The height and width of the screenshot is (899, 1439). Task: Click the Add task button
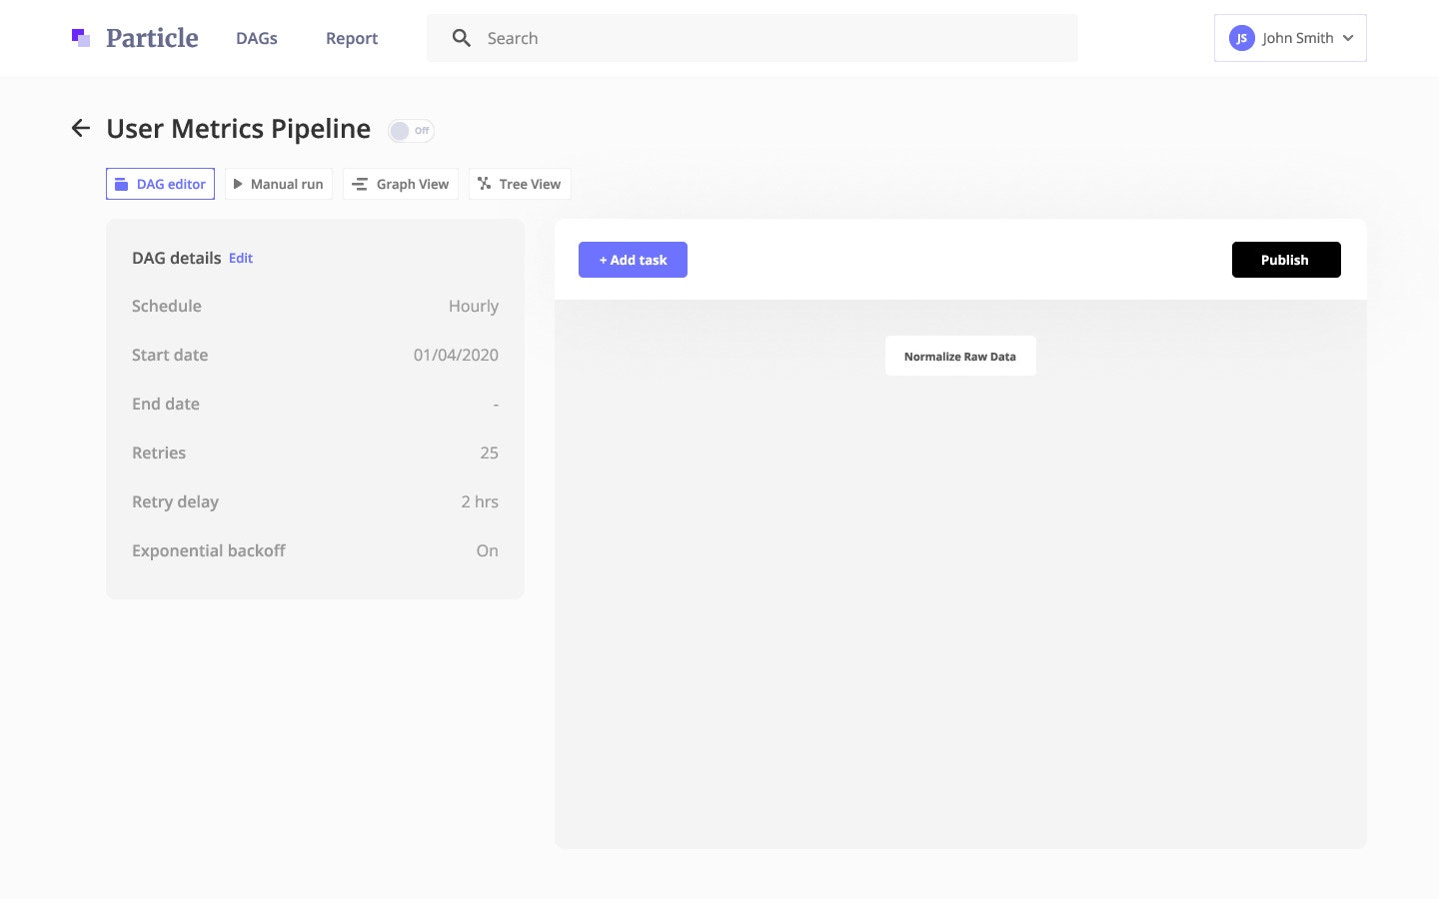point(633,260)
